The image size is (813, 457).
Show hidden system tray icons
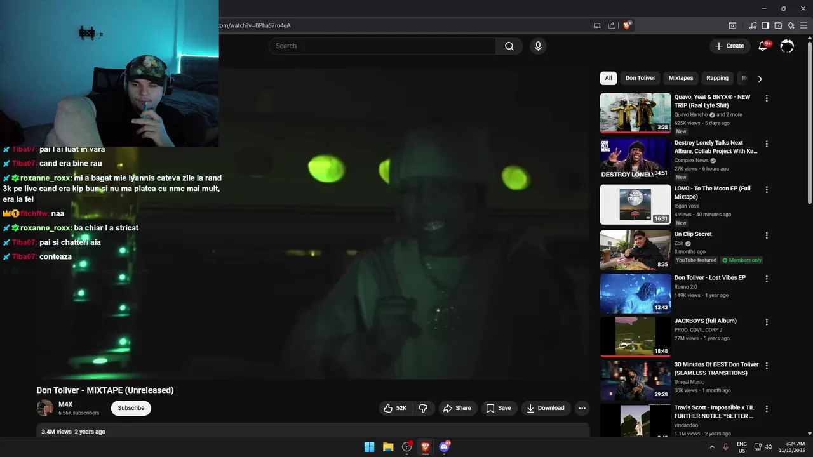[x=711, y=447]
